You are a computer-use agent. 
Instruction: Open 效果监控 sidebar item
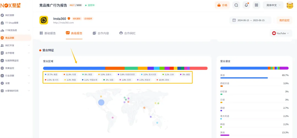[x=10, y=68]
